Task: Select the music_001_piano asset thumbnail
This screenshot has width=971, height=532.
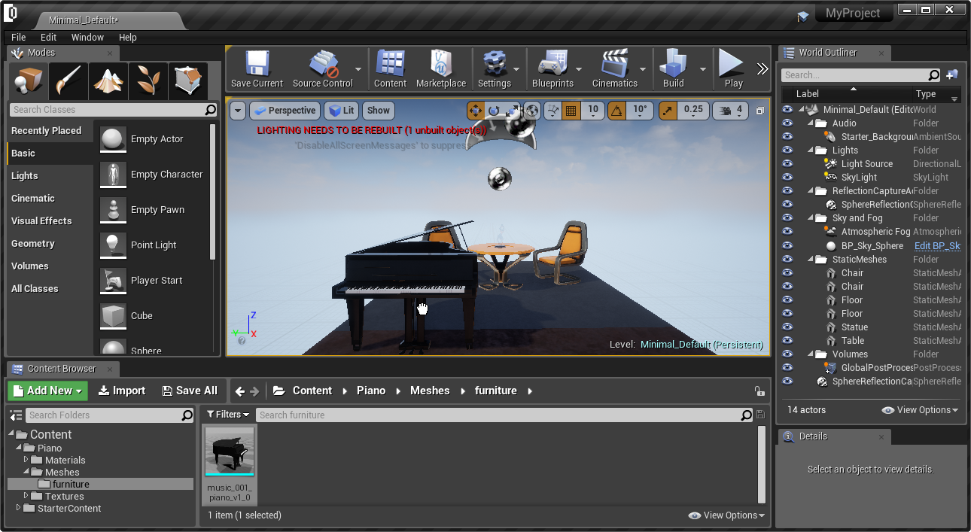Action: [x=230, y=451]
